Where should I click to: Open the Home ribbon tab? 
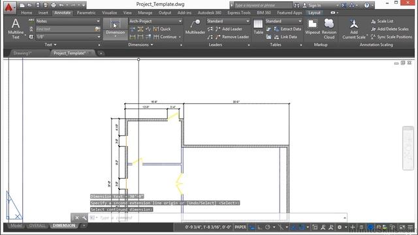click(26, 12)
